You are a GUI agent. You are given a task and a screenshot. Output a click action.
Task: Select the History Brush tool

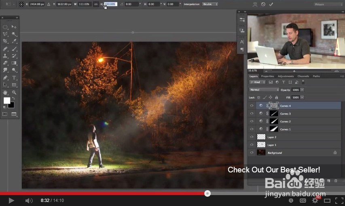14,56
